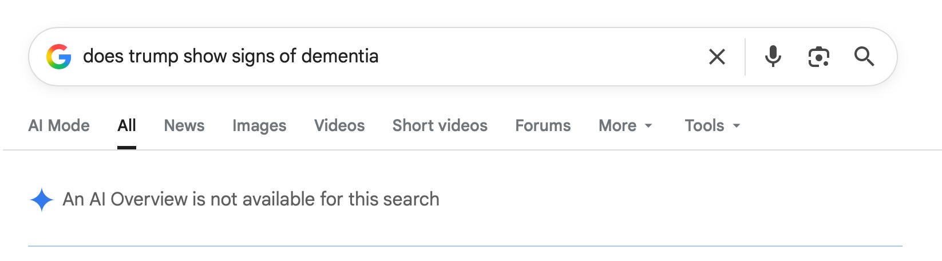Switch to the AI Mode tab
The height and width of the screenshot is (261, 942).
click(59, 125)
